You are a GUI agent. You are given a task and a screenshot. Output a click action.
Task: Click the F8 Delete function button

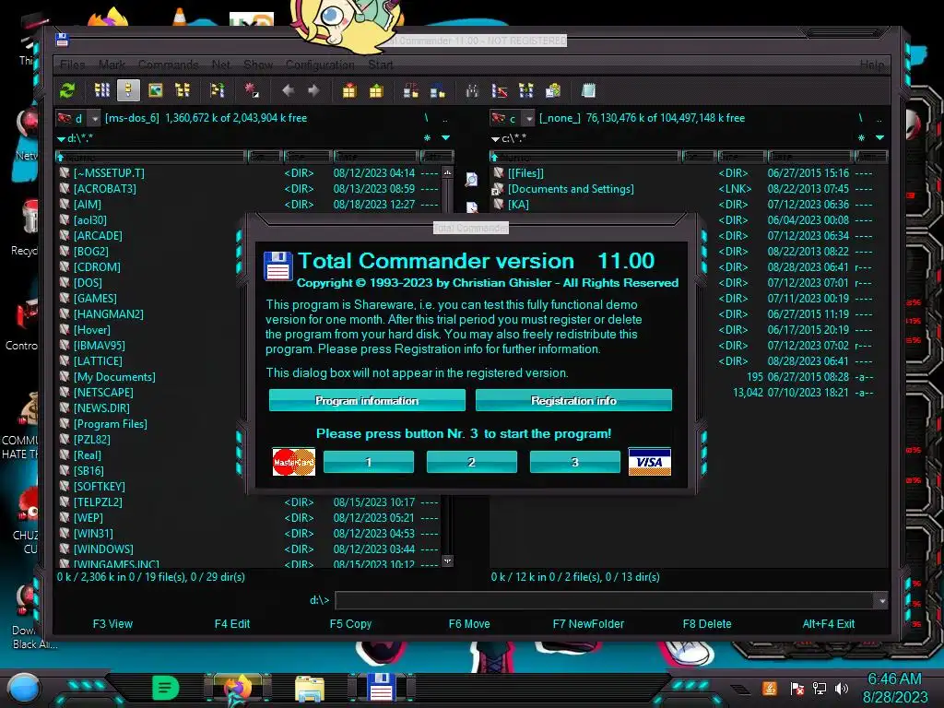click(707, 624)
